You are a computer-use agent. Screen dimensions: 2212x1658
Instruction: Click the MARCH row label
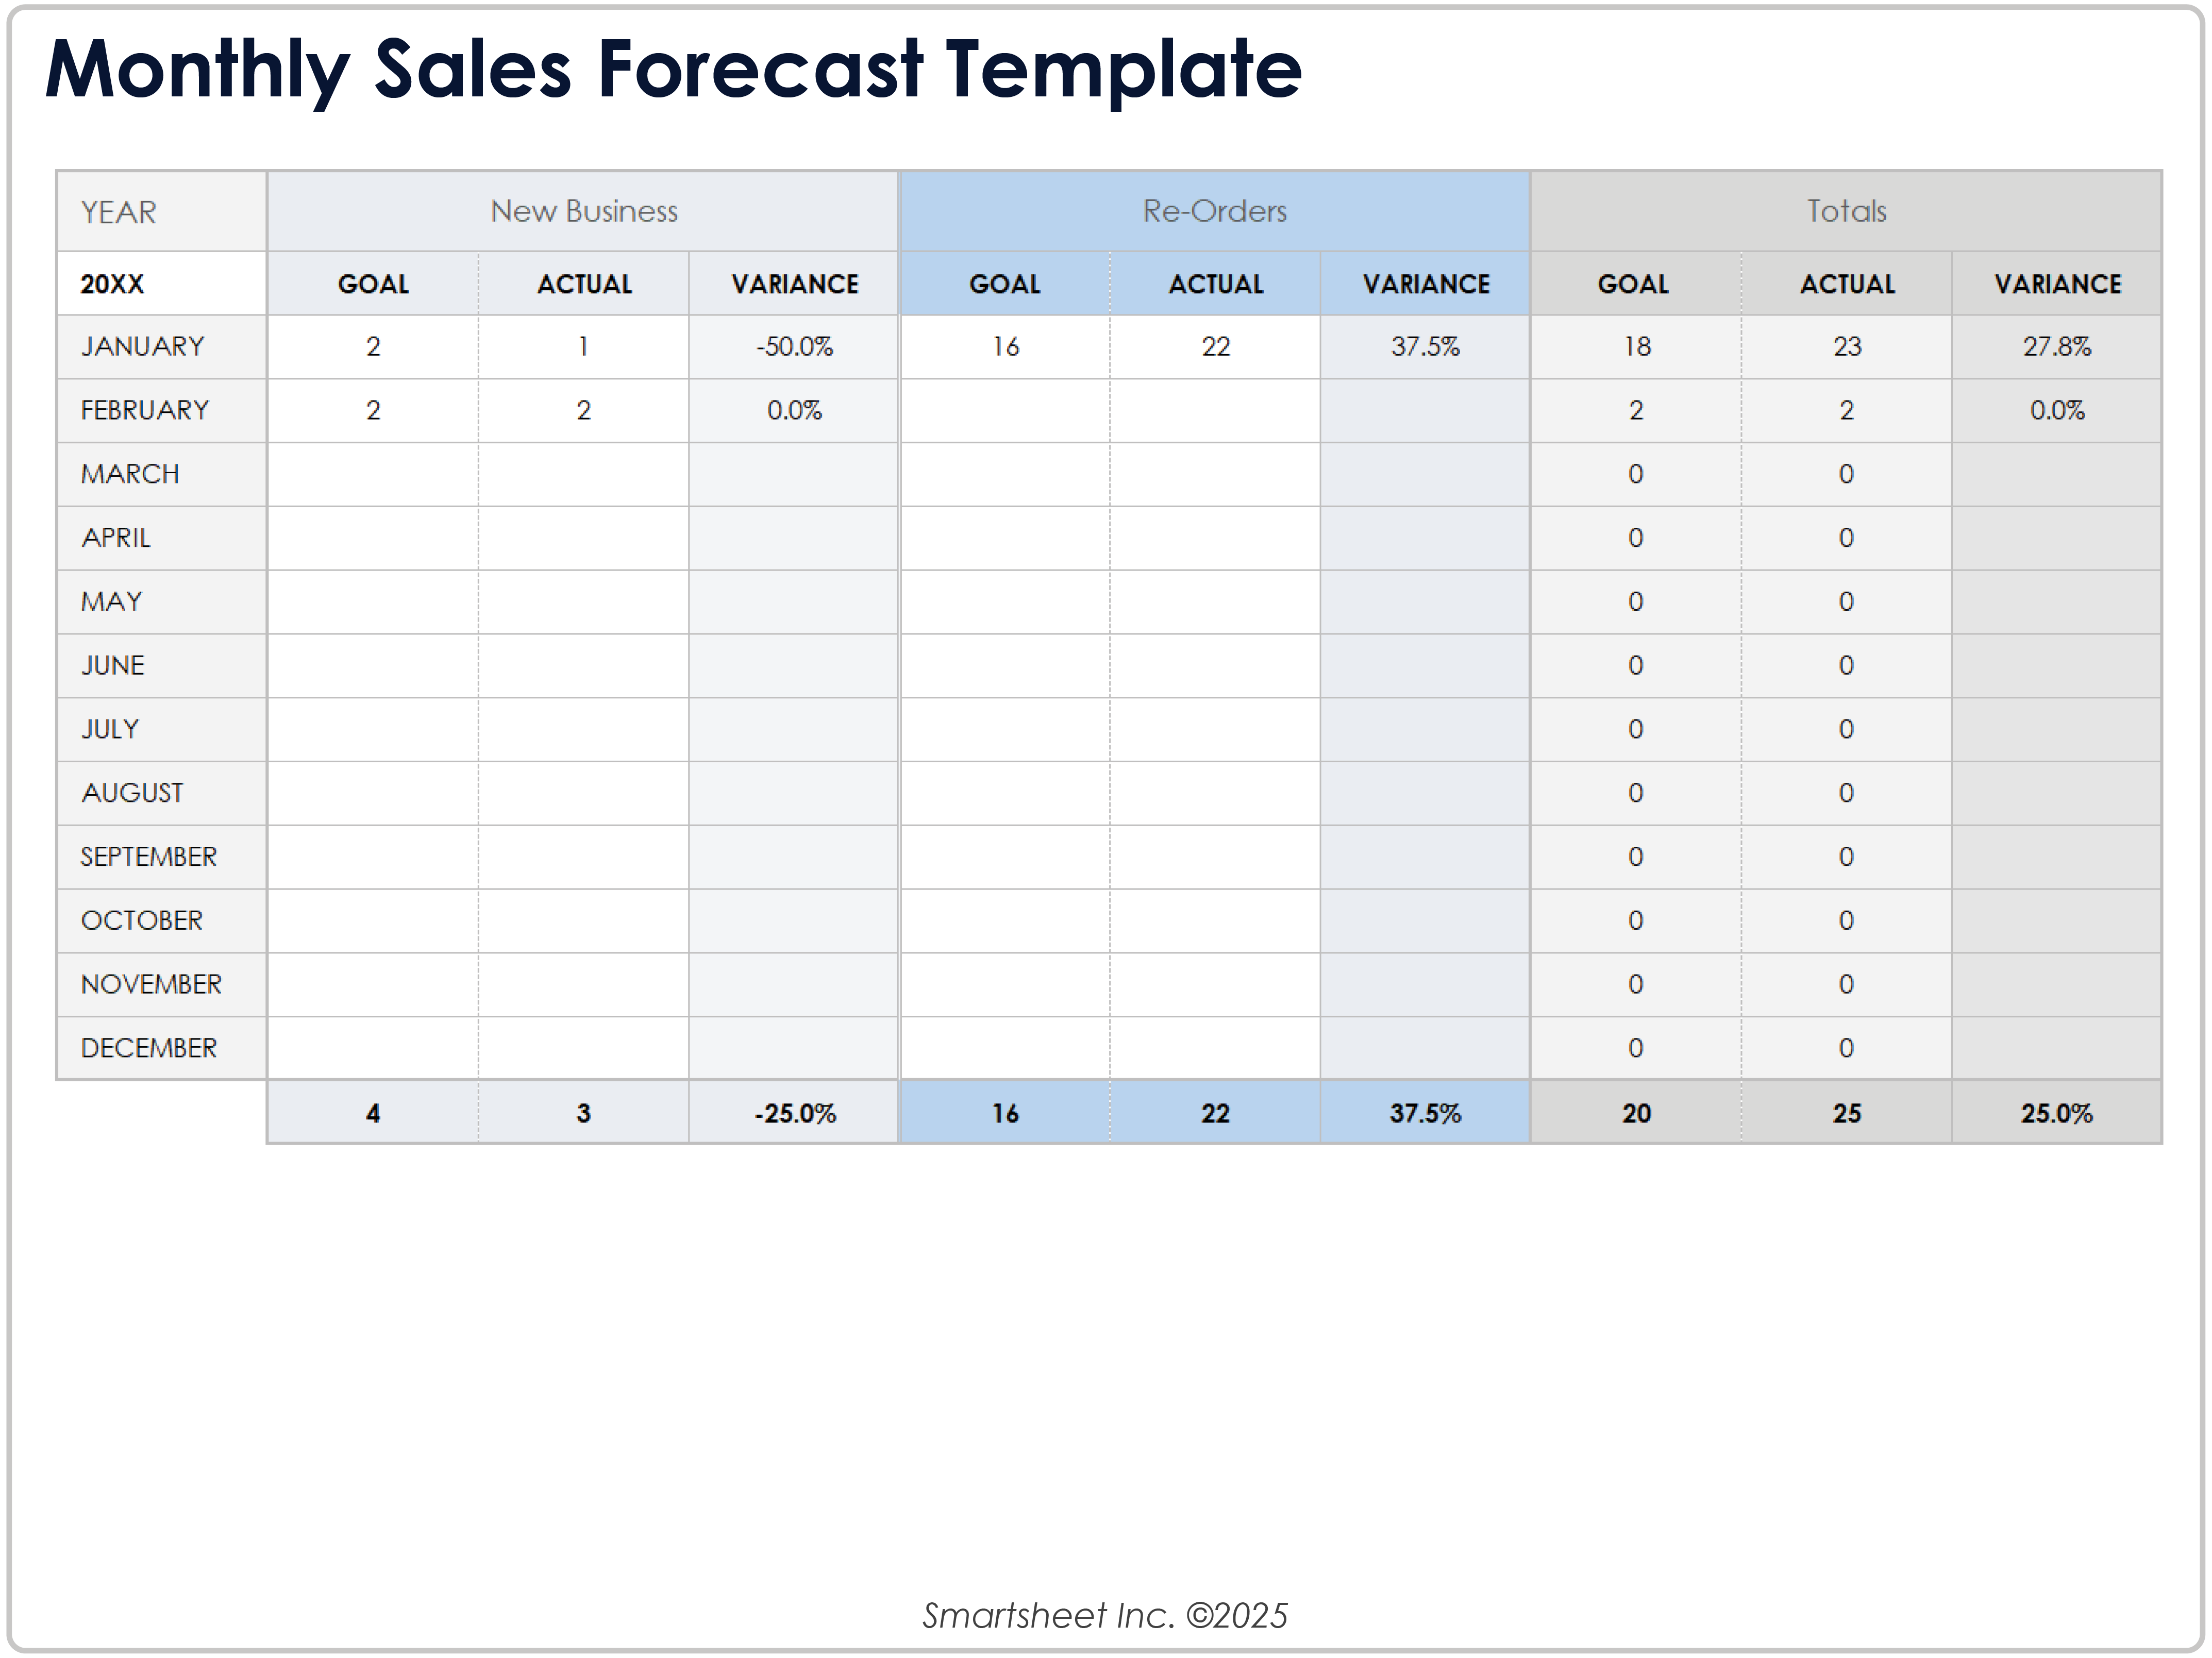pyautogui.click(x=130, y=474)
